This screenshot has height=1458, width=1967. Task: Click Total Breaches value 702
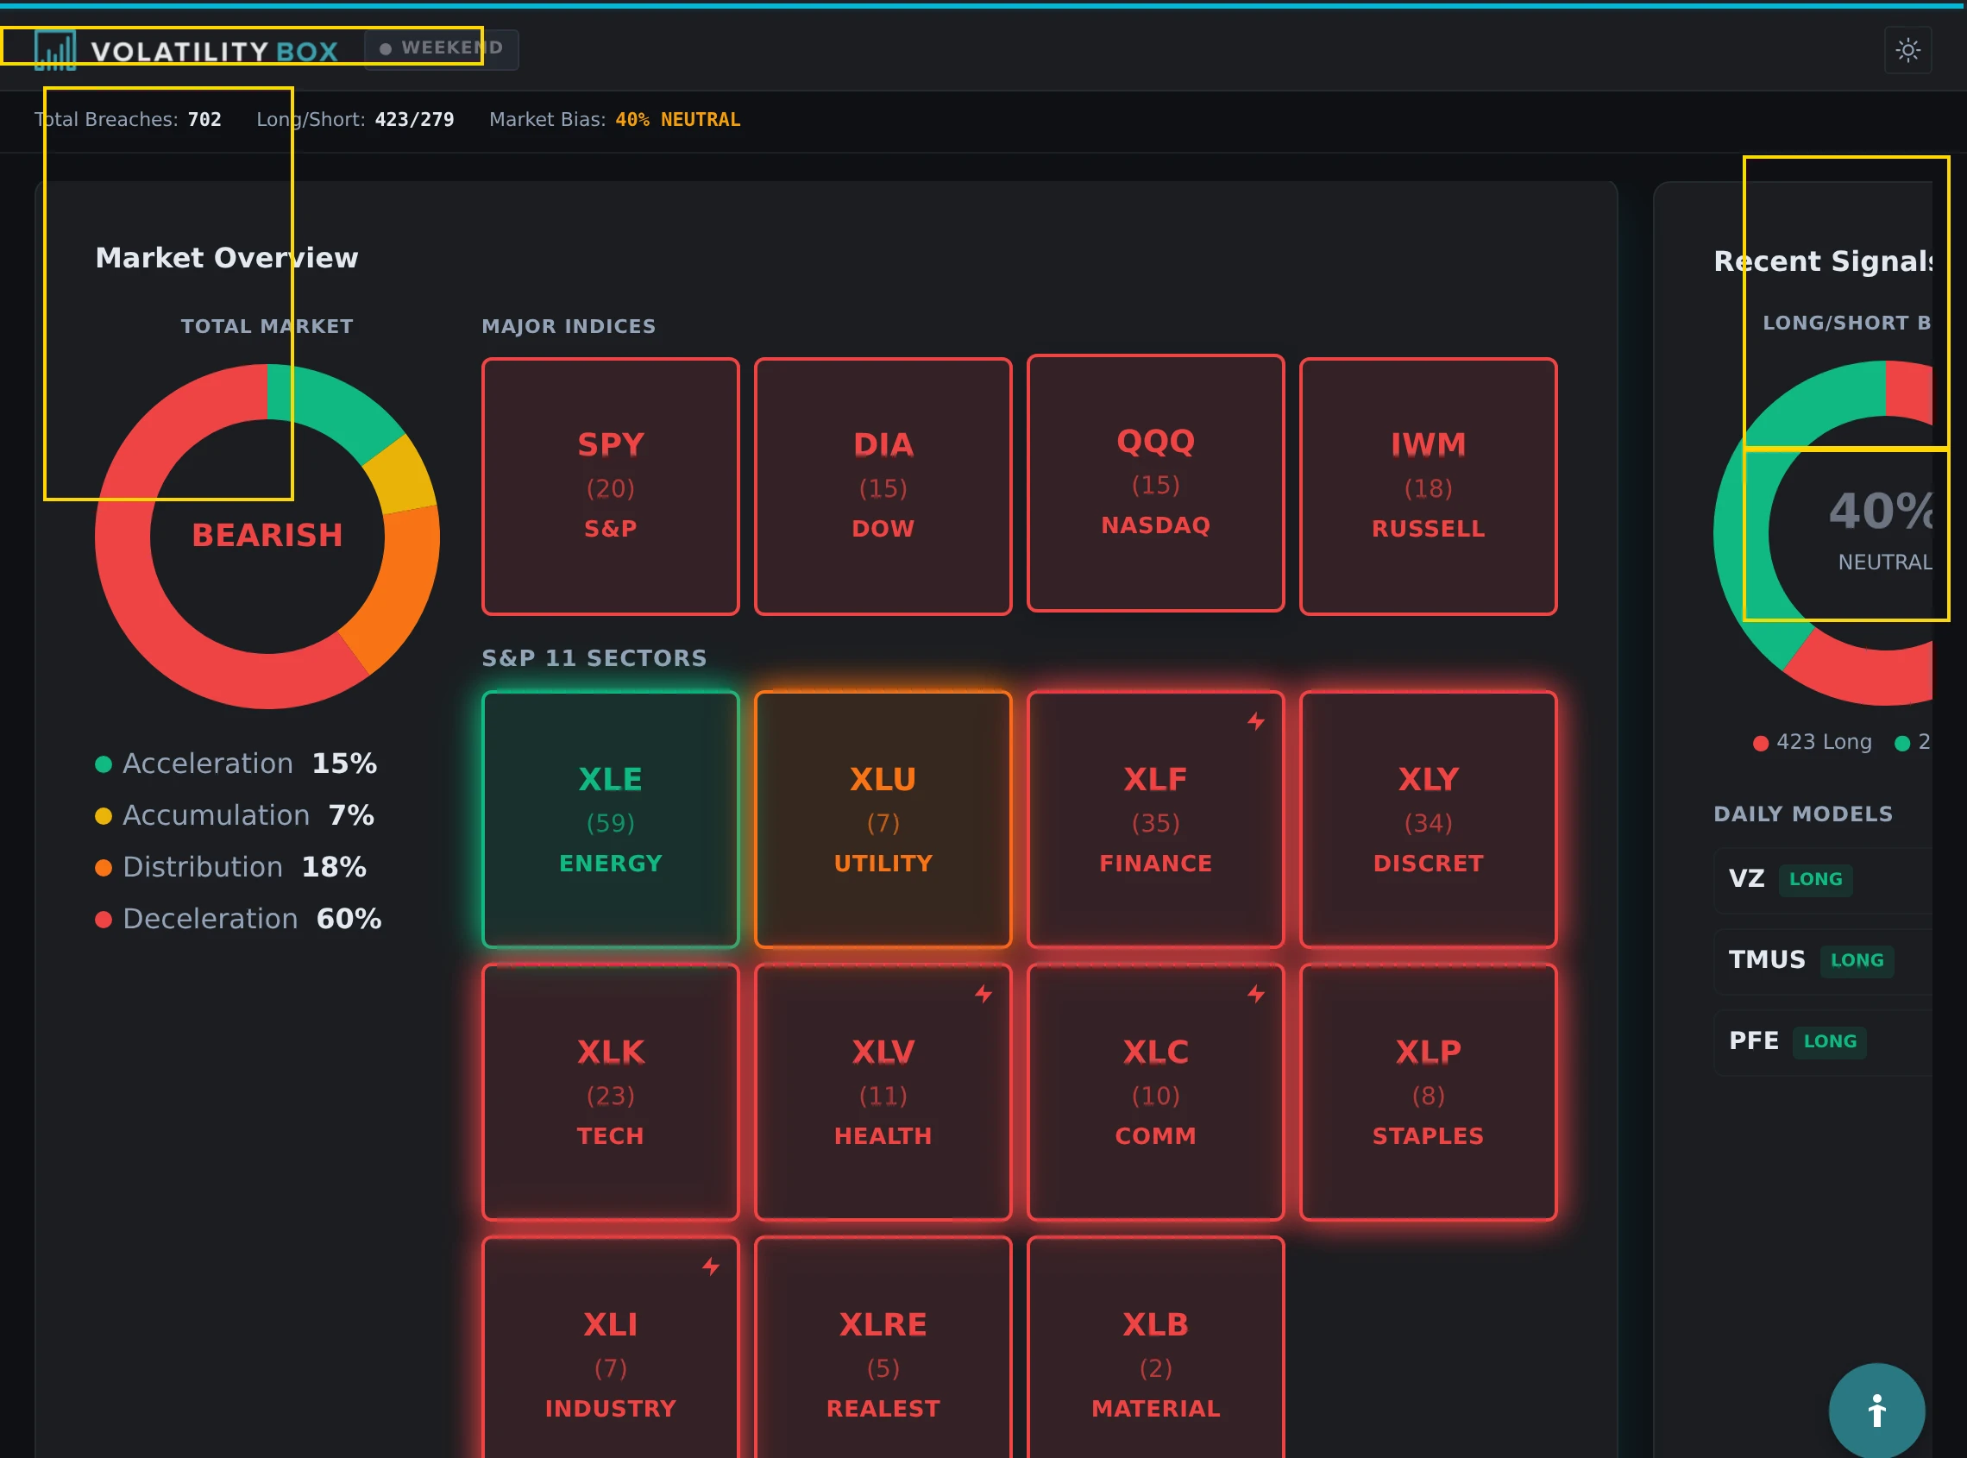[204, 120]
